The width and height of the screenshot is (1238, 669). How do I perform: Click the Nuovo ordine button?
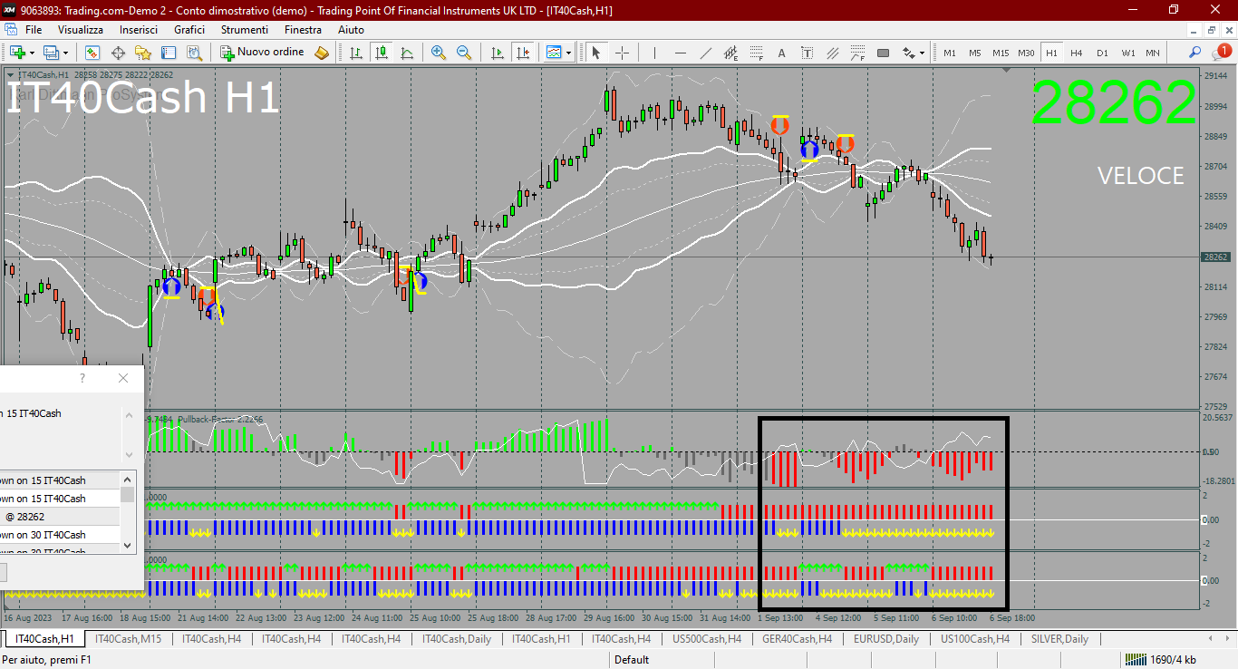coord(263,53)
